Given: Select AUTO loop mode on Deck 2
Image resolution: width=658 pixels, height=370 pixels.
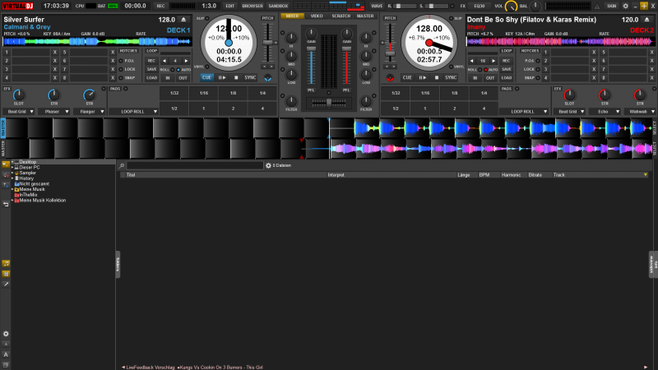Looking at the screenshot, I should tap(485, 70).
